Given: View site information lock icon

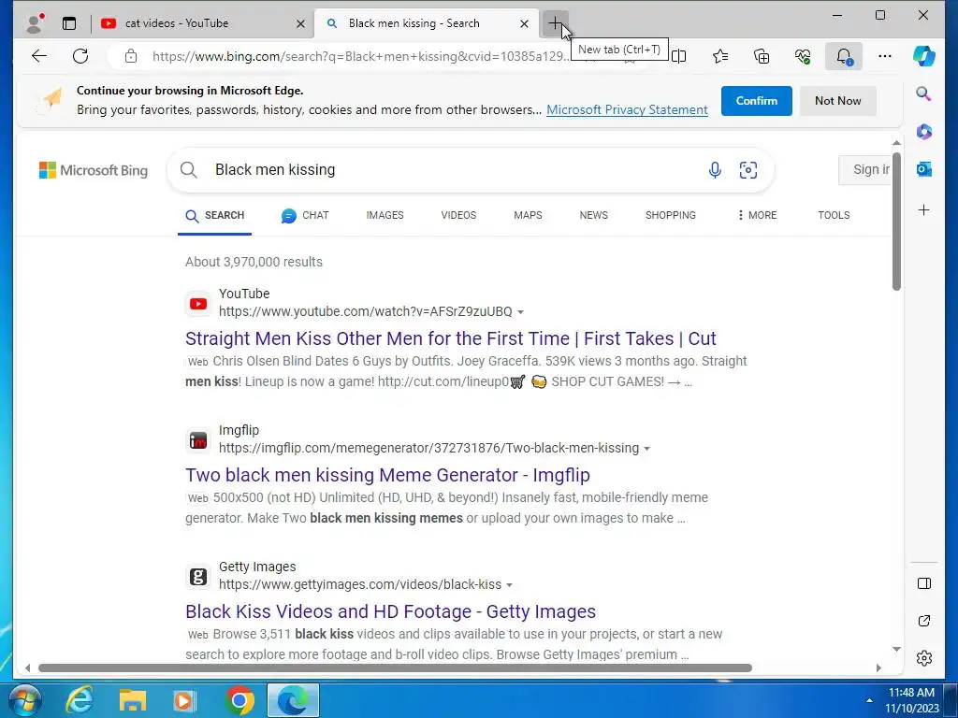Looking at the screenshot, I should (131, 56).
